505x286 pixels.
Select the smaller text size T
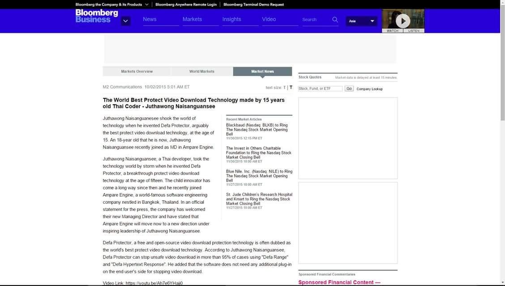coord(284,88)
